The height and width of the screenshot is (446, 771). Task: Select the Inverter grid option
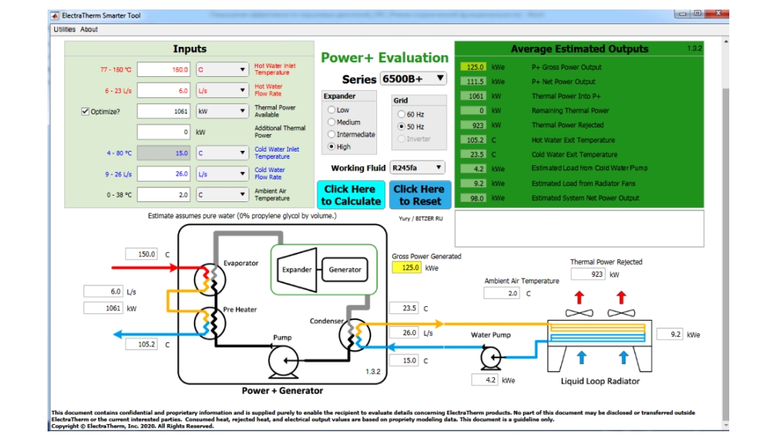(x=401, y=138)
